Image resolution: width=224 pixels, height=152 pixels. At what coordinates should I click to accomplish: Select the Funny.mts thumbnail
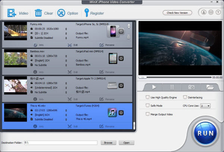tap(15, 31)
